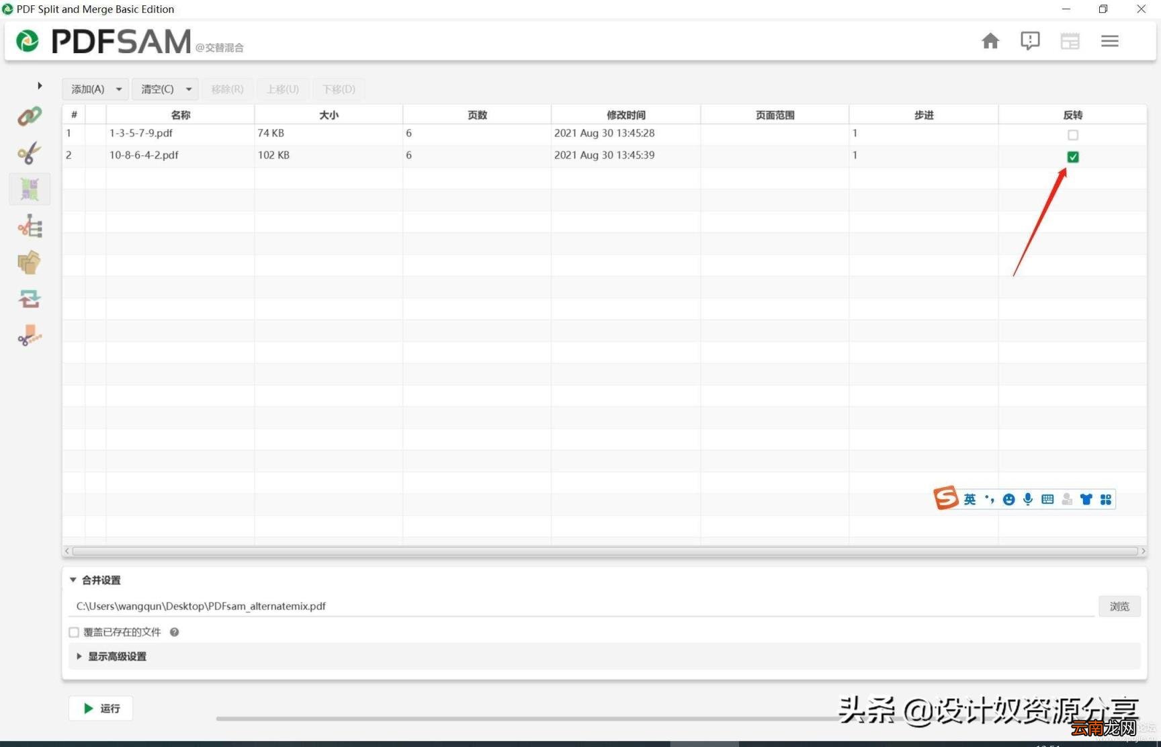Viewport: 1161px width, 747px height.
Task: Enable overwrite existing files checkbox
Action: [x=74, y=632]
